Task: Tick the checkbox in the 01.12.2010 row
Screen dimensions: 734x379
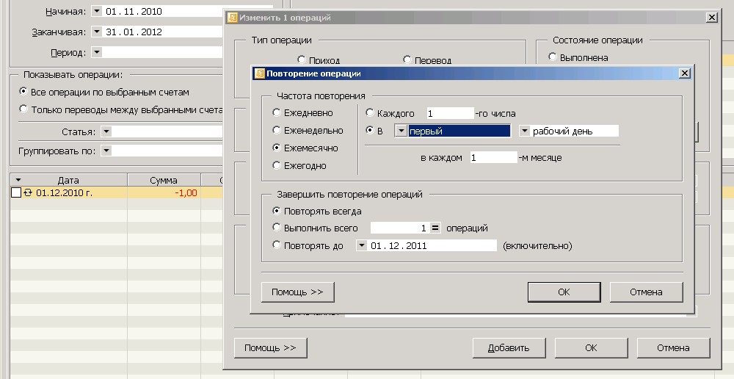Action: (x=17, y=192)
